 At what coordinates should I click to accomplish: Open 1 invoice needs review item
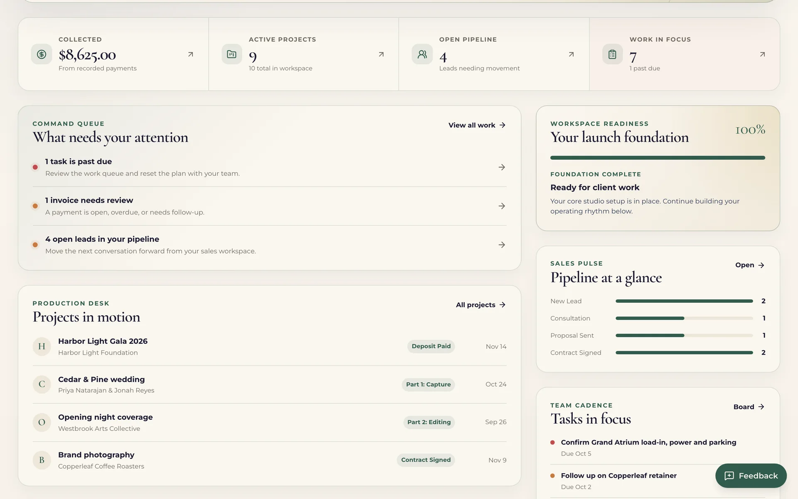tap(269, 206)
